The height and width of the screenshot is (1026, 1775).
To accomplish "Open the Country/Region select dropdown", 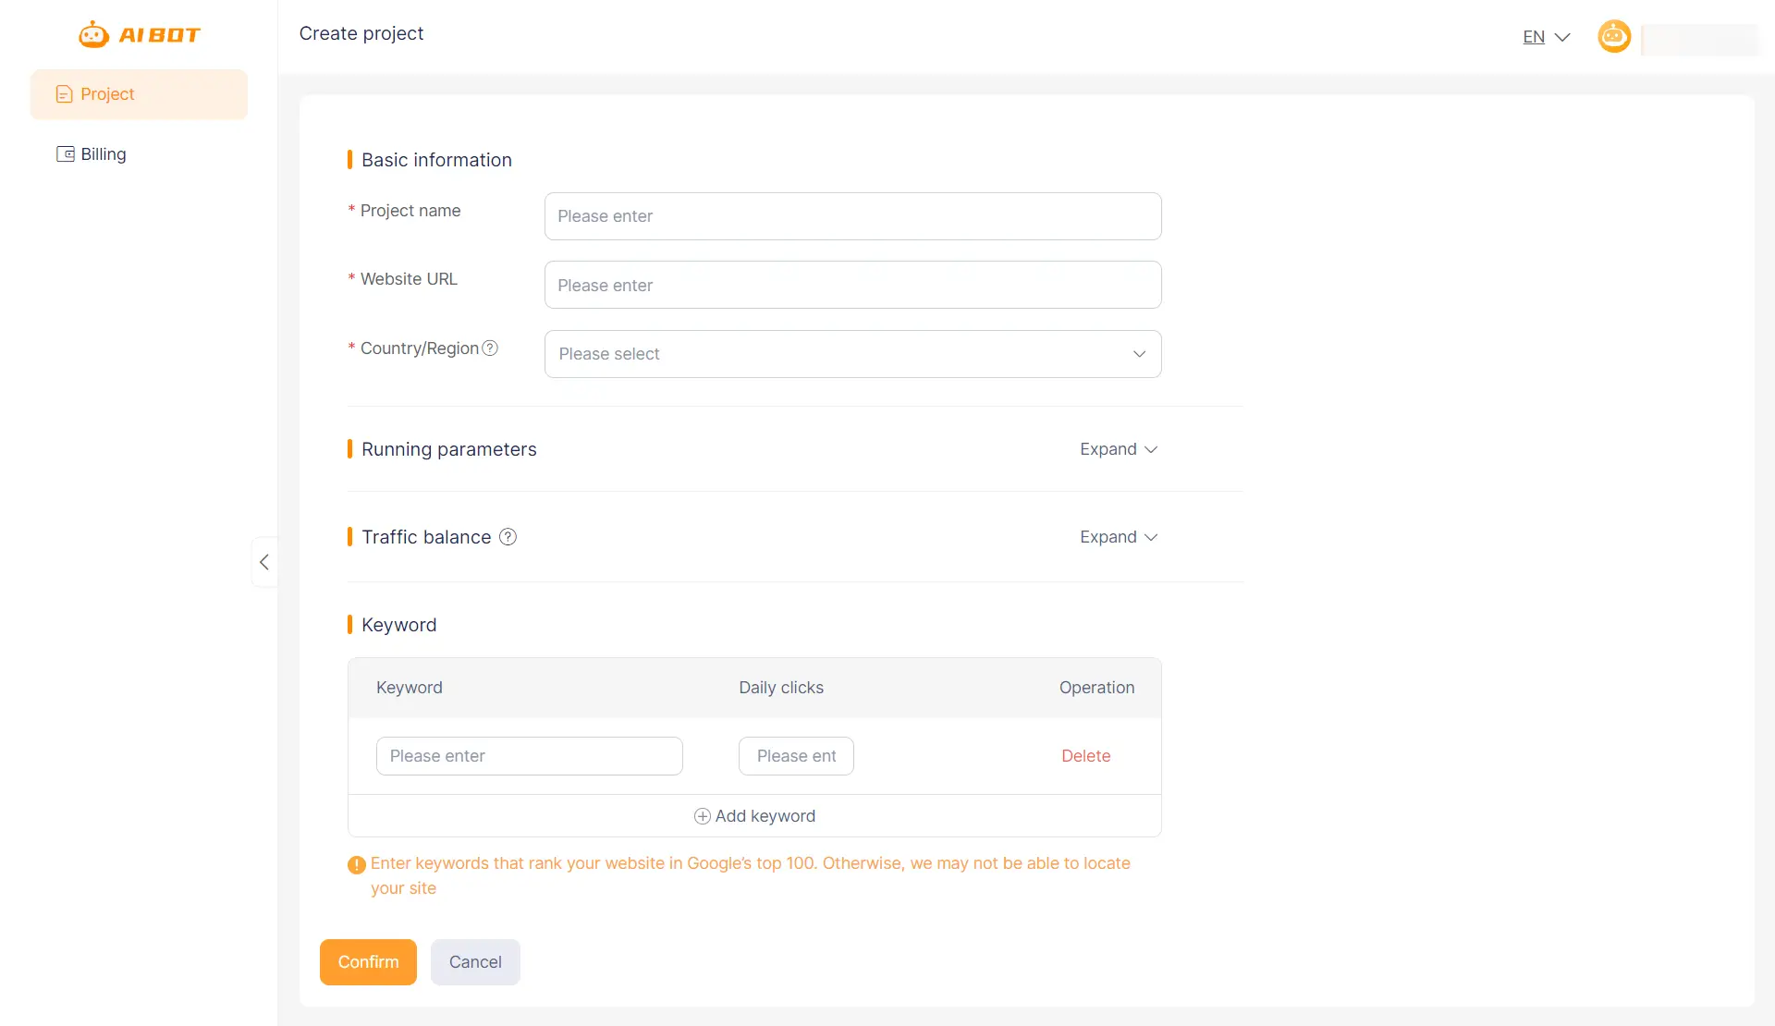I will point(851,354).
